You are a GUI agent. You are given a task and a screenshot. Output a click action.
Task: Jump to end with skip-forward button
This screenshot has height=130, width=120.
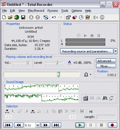coord(56,125)
